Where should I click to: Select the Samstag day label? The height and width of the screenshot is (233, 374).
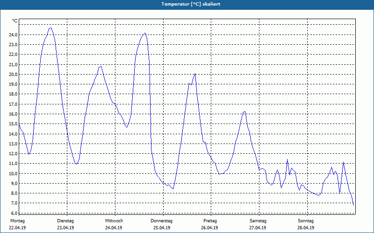tap(258, 221)
